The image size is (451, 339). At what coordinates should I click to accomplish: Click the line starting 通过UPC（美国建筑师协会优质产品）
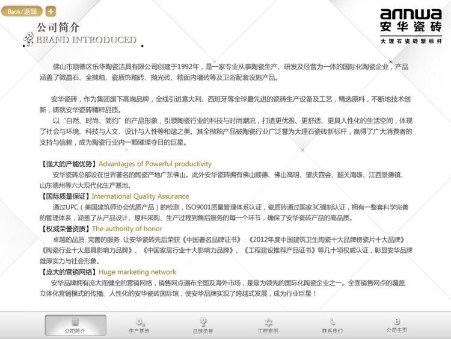pyautogui.click(x=230, y=207)
